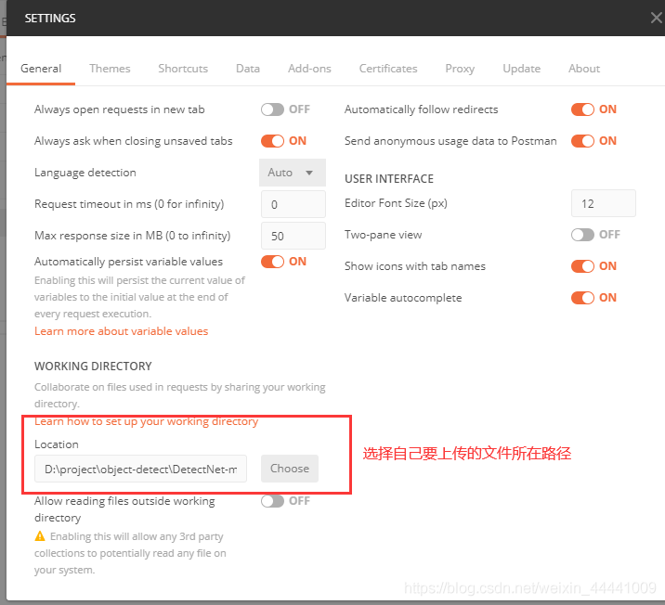Select the General tab
665x605 pixels.
coord(41,69)
